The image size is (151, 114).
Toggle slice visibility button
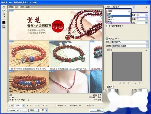pos(4,27)
